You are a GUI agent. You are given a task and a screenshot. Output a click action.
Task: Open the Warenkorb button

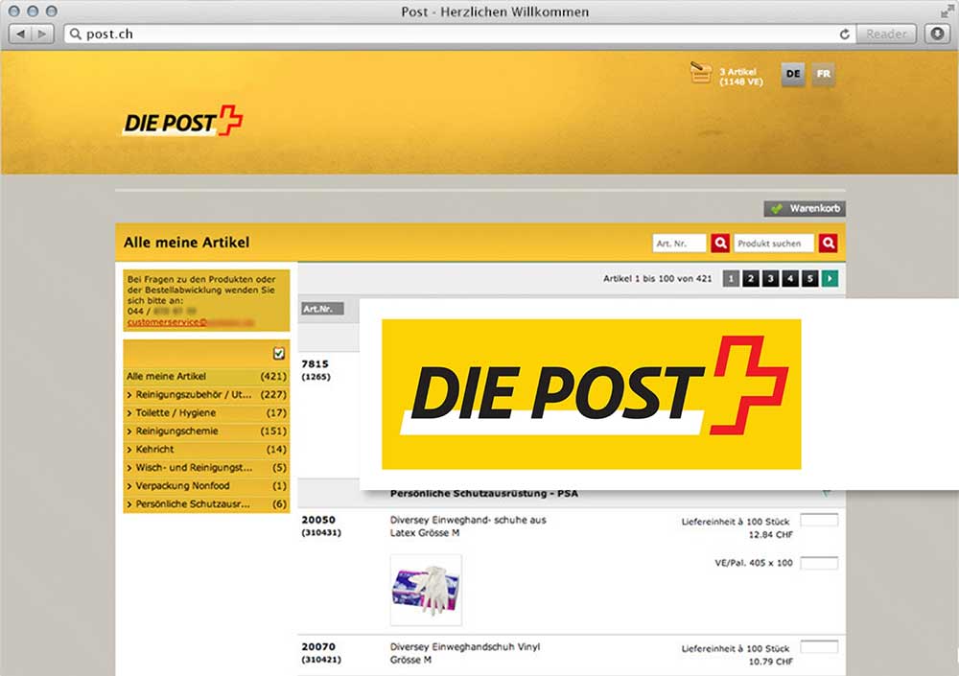[805, 209]
